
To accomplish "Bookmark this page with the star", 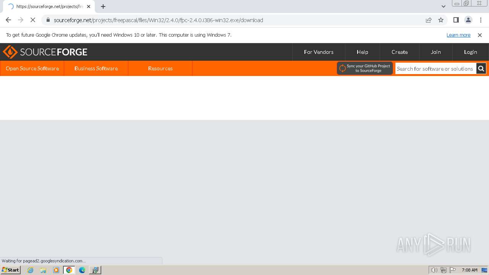I will [x=441, y=20].
